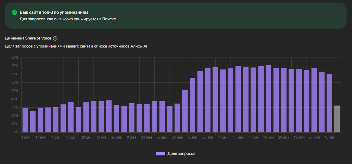352x164 pixels.
Task: Select the bar above 23 фев
Action: click(x=147, y=118)
